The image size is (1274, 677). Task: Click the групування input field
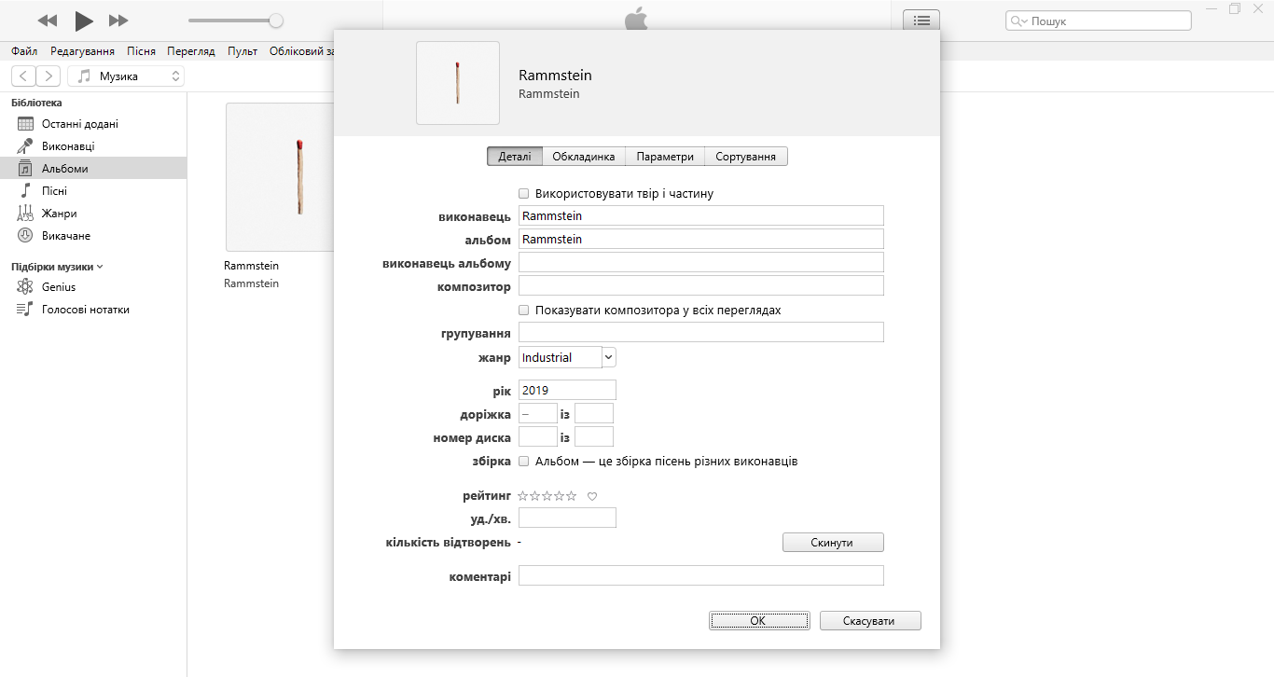tap(701, 333)
